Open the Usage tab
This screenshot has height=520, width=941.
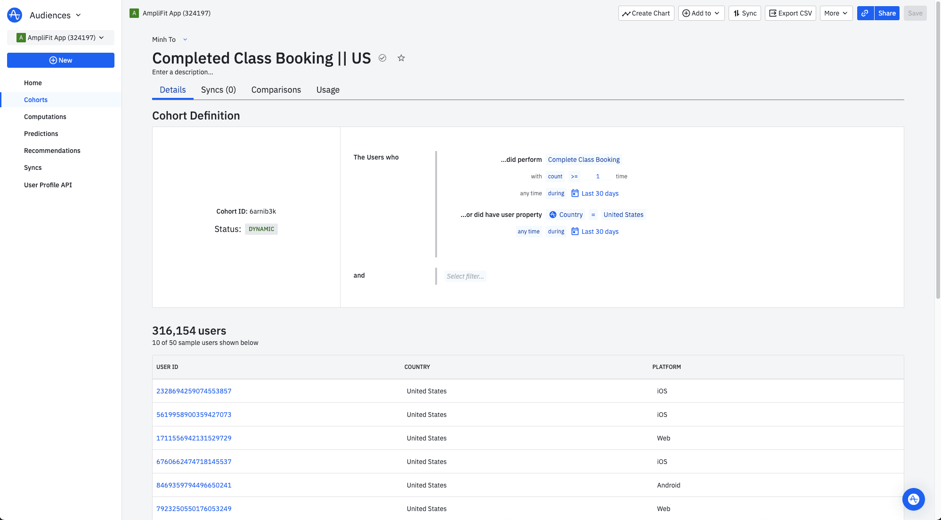pyautogui.click(x=328, y=89)
